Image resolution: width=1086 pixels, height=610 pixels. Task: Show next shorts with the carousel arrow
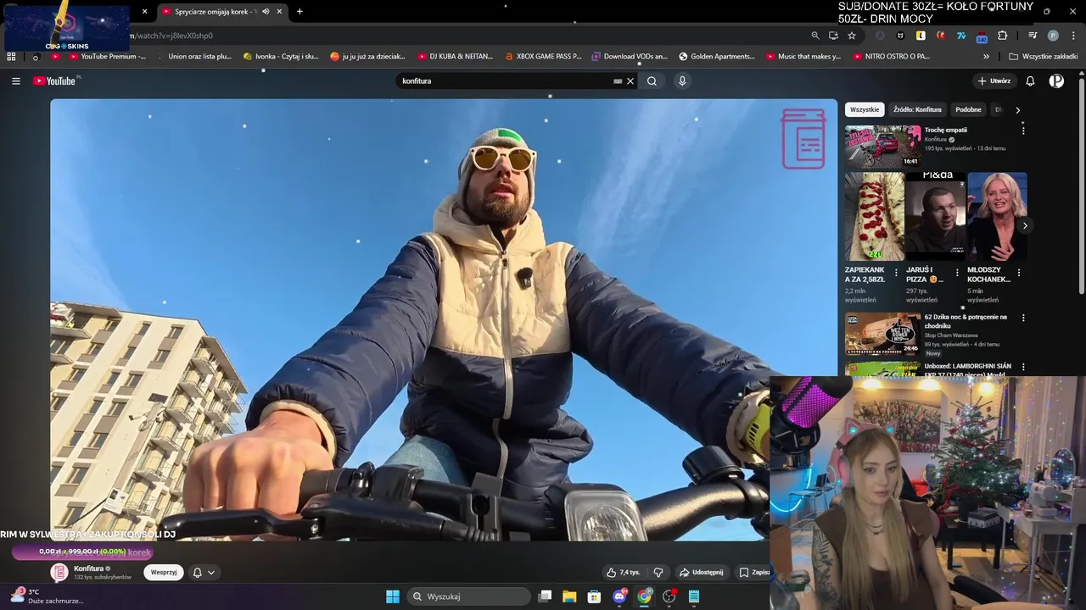point(1025,225)
